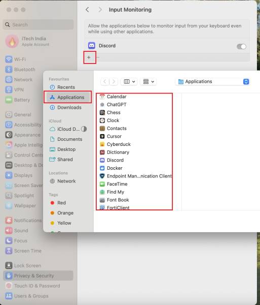Go forward with the Settings forward chevron

[x=100, y=10]
